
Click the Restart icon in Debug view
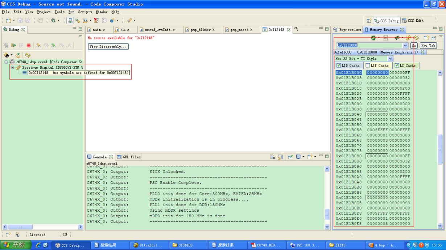tap(18, 55)
